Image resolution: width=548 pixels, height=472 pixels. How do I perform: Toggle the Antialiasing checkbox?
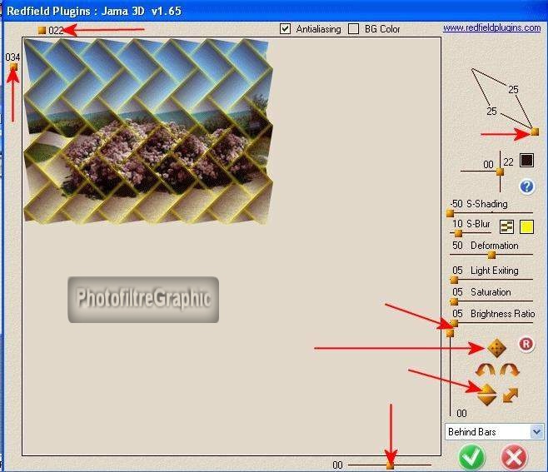tap(286, 29)
